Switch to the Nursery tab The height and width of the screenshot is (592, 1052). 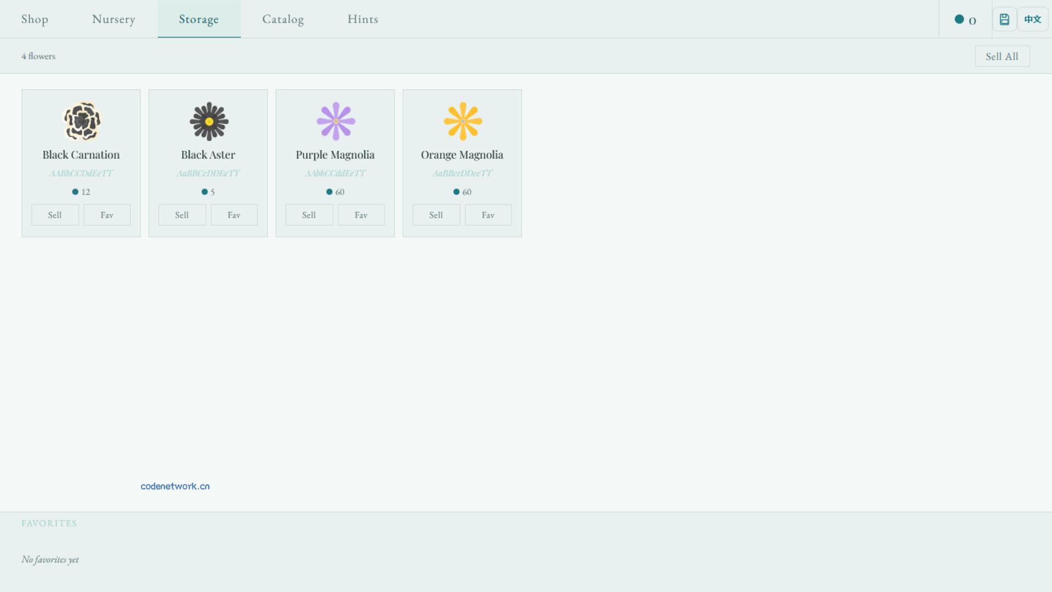(113, 19)
